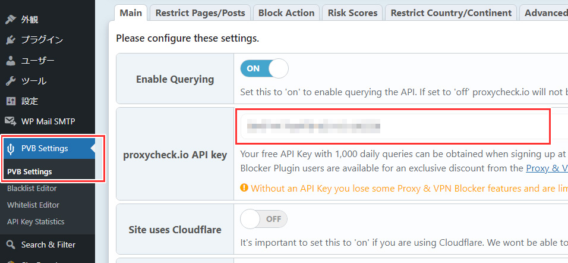Image resolution: width=568 pixels, height=263 pixels.
Task: Open the Restrict Country/Continent tab
Action: coord(451,13)
